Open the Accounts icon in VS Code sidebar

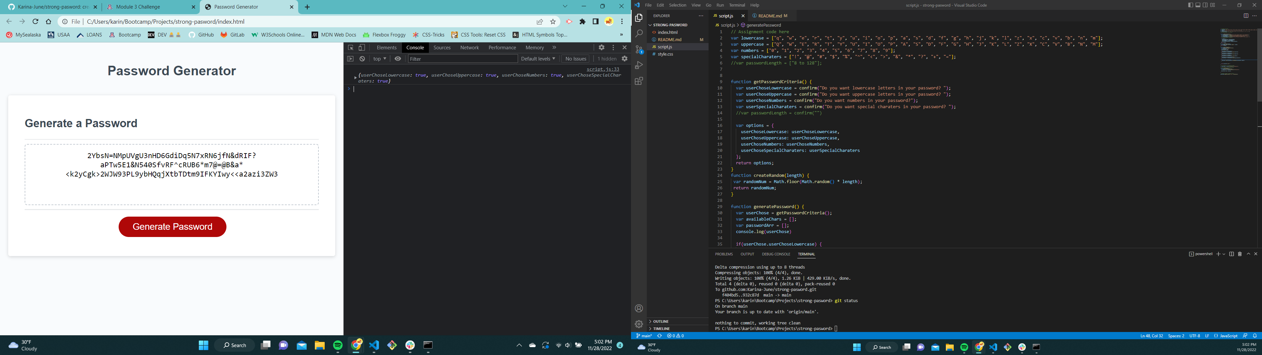(x=639, y=308)
